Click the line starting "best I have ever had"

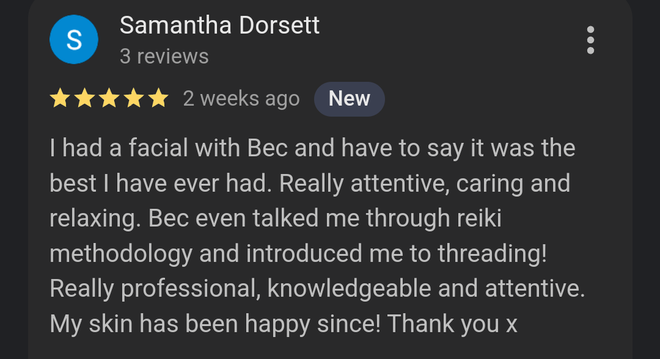coord(309,184)
